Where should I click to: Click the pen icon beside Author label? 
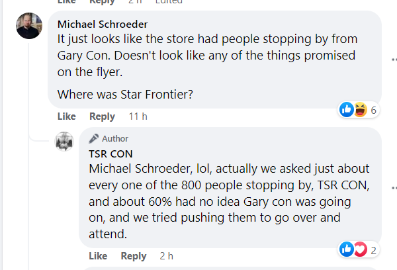94,138
